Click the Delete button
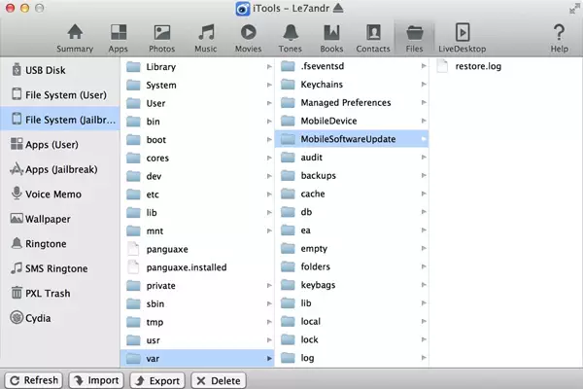The height and width of the screenshot is (389, 583). (x=219, y=380)
